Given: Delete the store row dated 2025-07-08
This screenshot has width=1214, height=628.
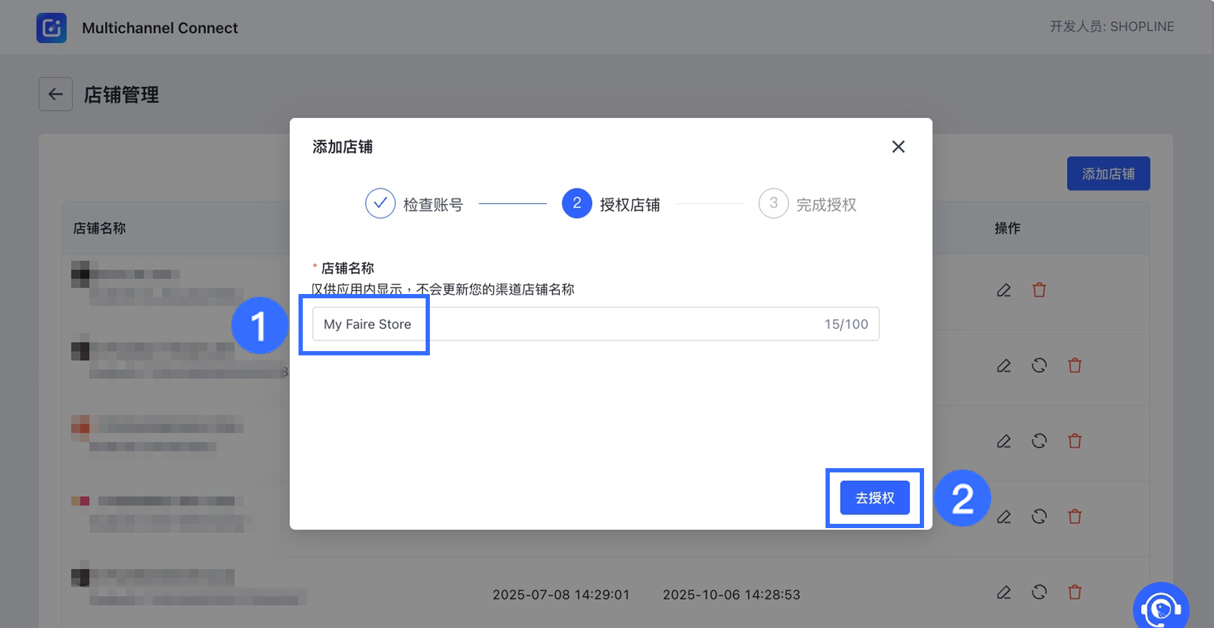Looking at the screenshot, I should point(1075,592).
